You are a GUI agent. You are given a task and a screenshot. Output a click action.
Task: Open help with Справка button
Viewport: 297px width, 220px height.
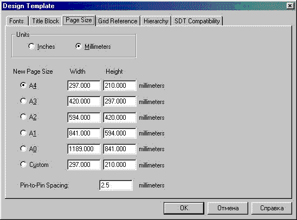(x=272, y=208)
